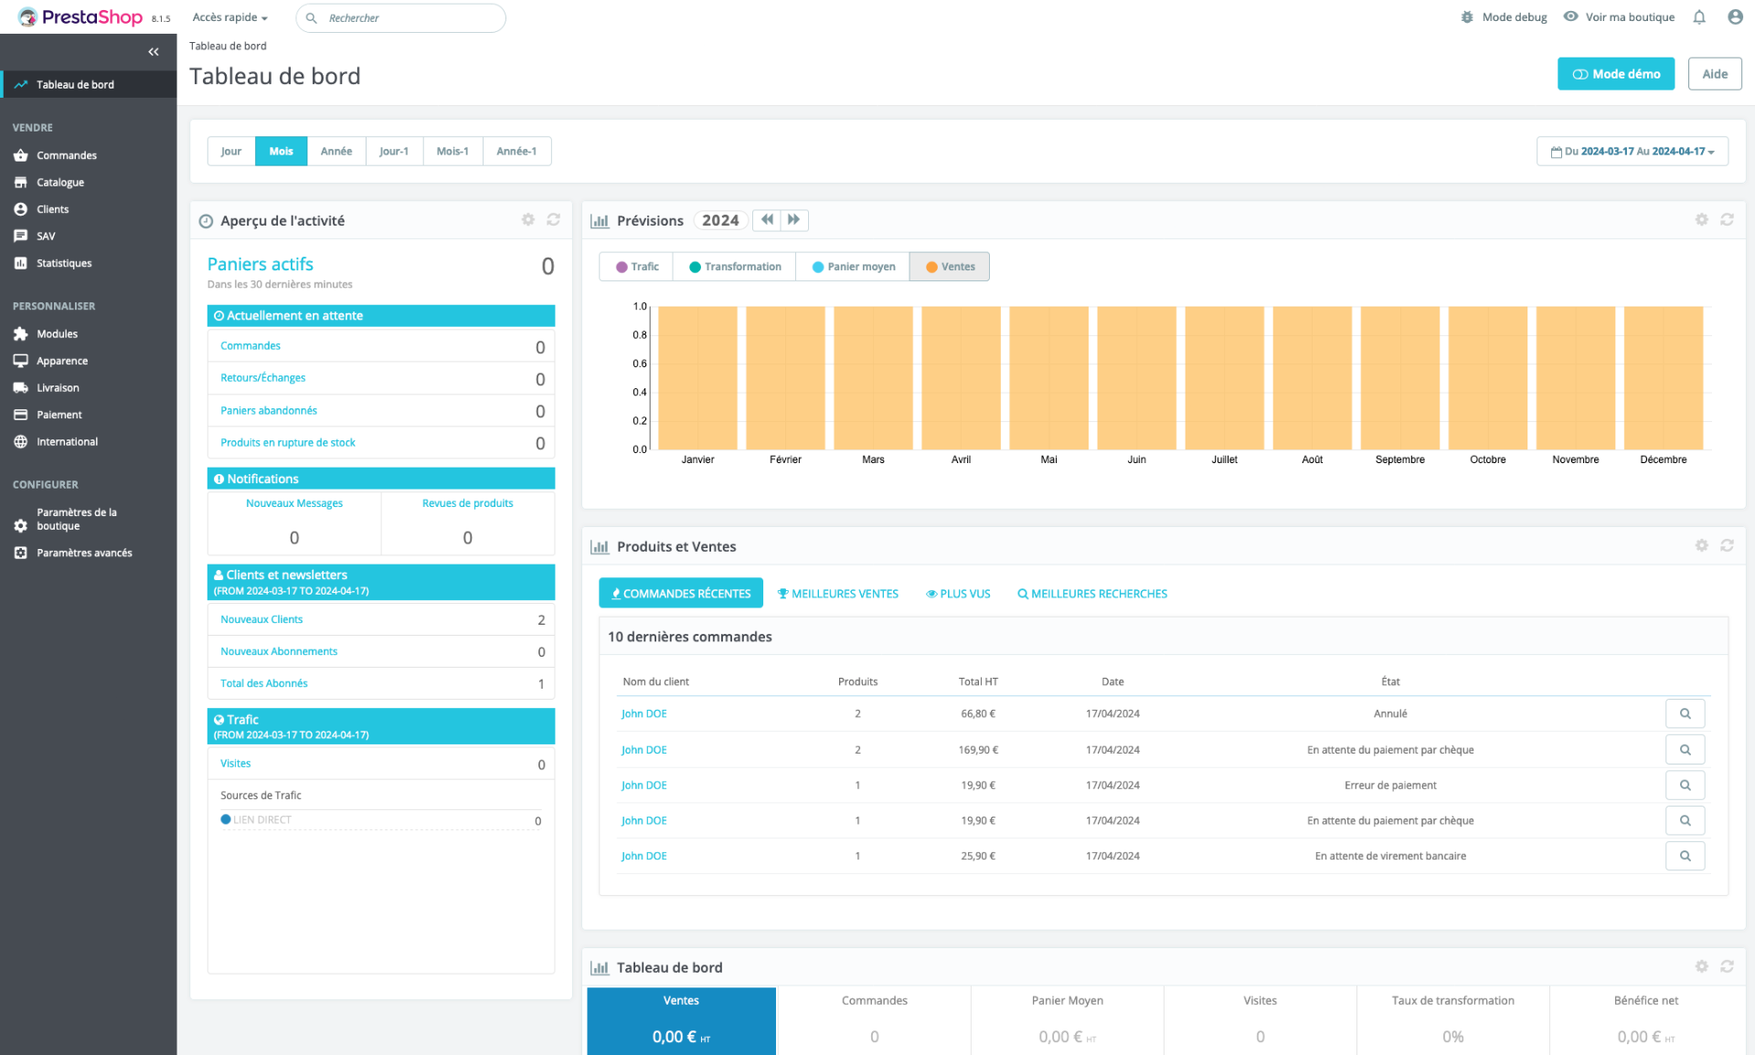Open the Paniers abandonnés link
The image size is (1755, 1055).
[x=269, y=411]
